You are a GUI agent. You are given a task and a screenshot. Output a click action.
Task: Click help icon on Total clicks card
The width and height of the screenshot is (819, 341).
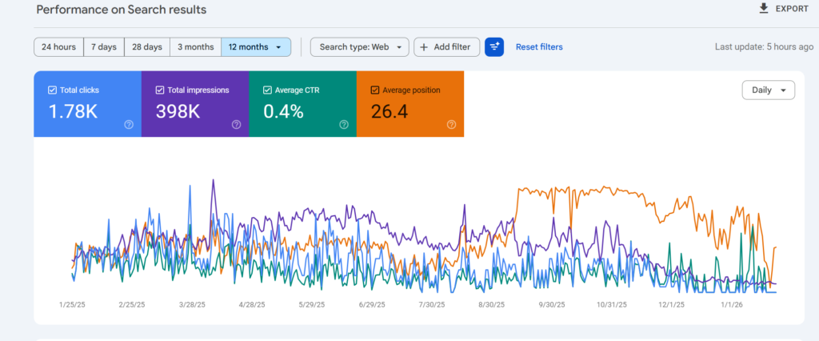coord(129,124)
